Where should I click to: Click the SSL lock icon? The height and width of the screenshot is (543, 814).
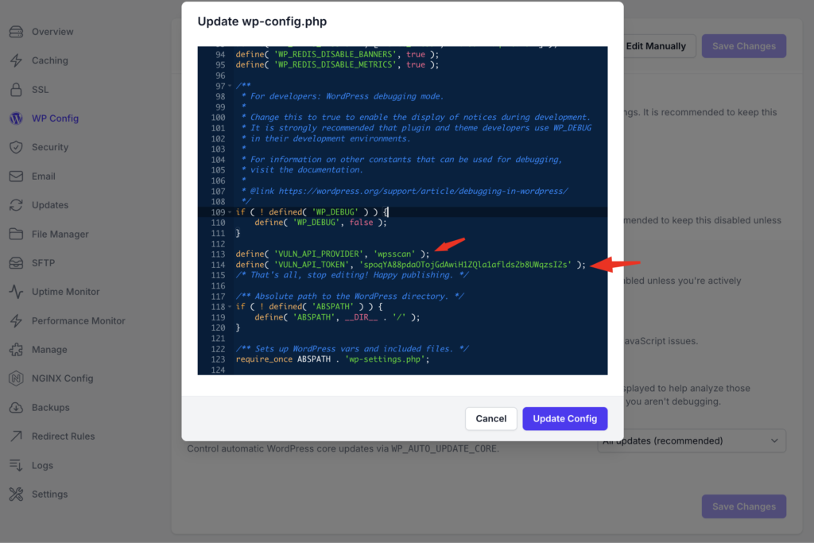coord(16,90)
